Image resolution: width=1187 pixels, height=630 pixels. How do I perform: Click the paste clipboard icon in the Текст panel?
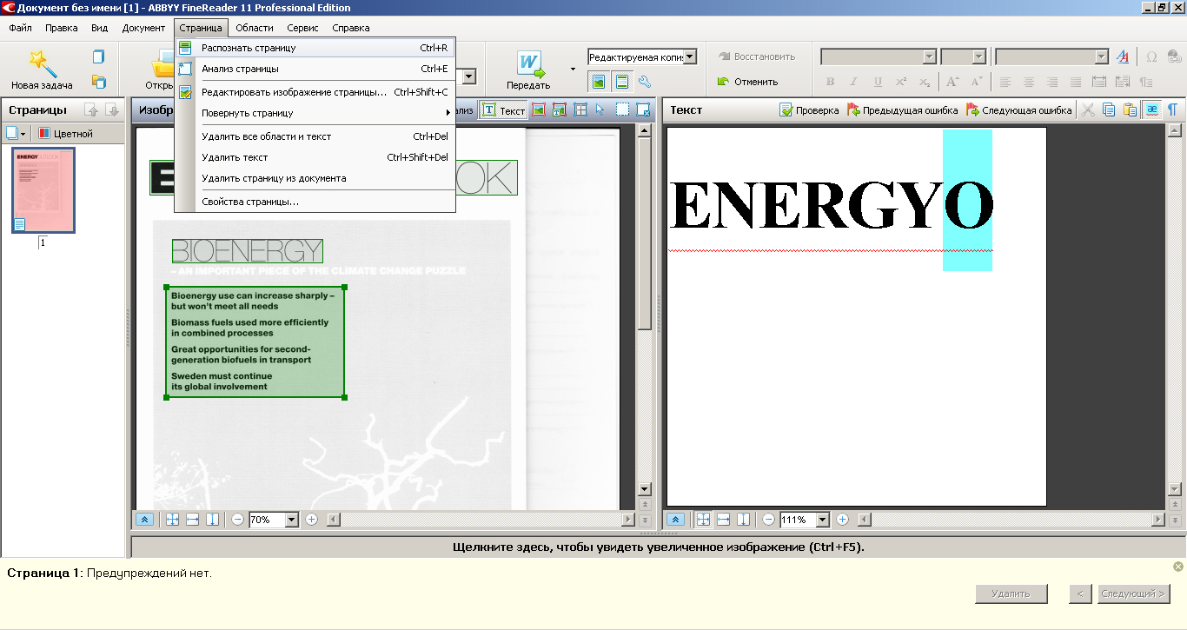click(x=1130, y=110)
